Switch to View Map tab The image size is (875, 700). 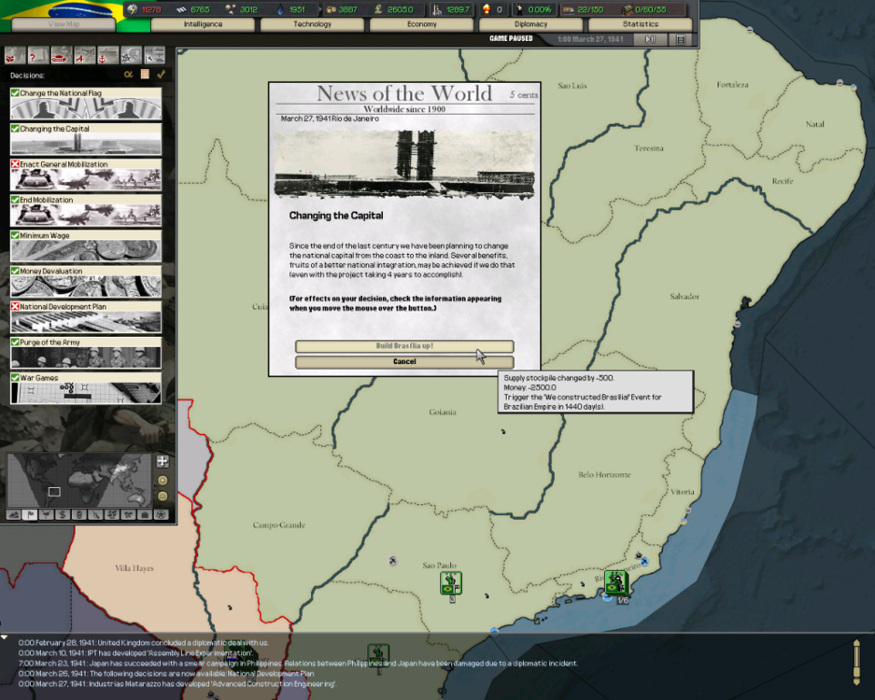[x=64, y=24]
